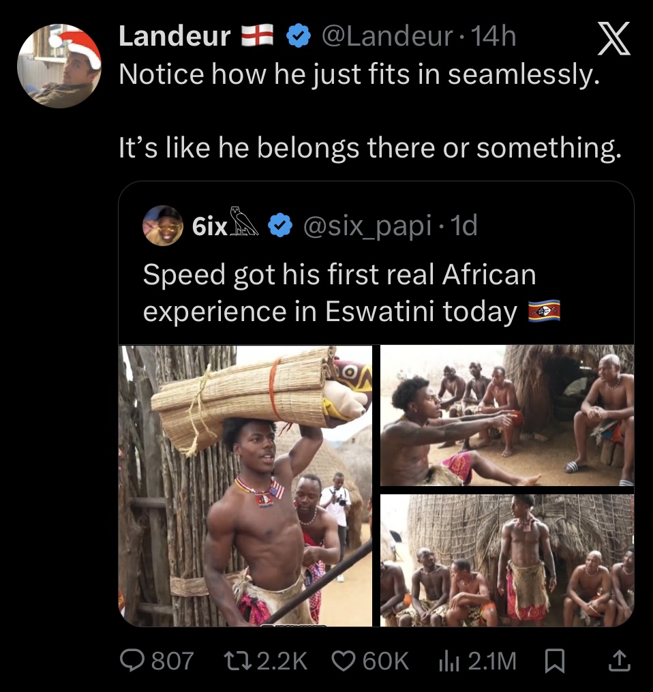
Task: Click the 14h timestamp on Landeur's post
Action: point(494,37)
